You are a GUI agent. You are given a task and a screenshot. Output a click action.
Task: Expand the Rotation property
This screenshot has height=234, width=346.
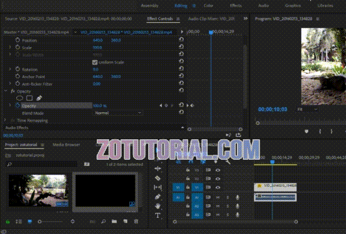(10, 69)
